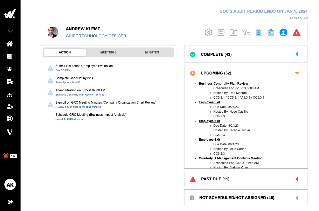This screenshot has height=211, width=319.
Task: Open the clipboard with person icon
Action: (258, 32)
